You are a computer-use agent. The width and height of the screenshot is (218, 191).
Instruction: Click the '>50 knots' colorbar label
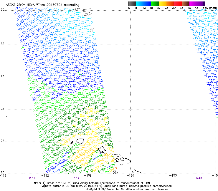tap(209, 8)
